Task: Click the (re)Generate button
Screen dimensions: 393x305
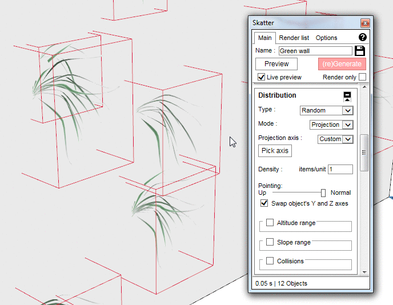Action: point(342,64)
